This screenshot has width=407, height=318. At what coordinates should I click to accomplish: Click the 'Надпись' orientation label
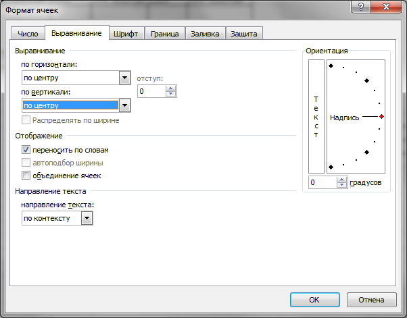point(344,117)
